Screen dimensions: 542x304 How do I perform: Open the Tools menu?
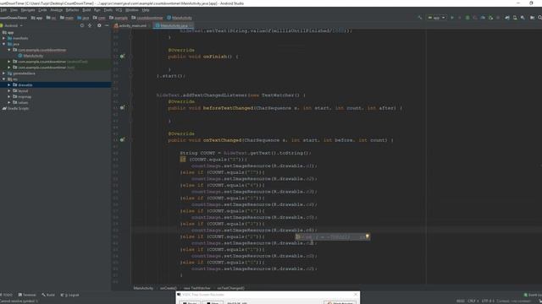[x=108, y=10]
